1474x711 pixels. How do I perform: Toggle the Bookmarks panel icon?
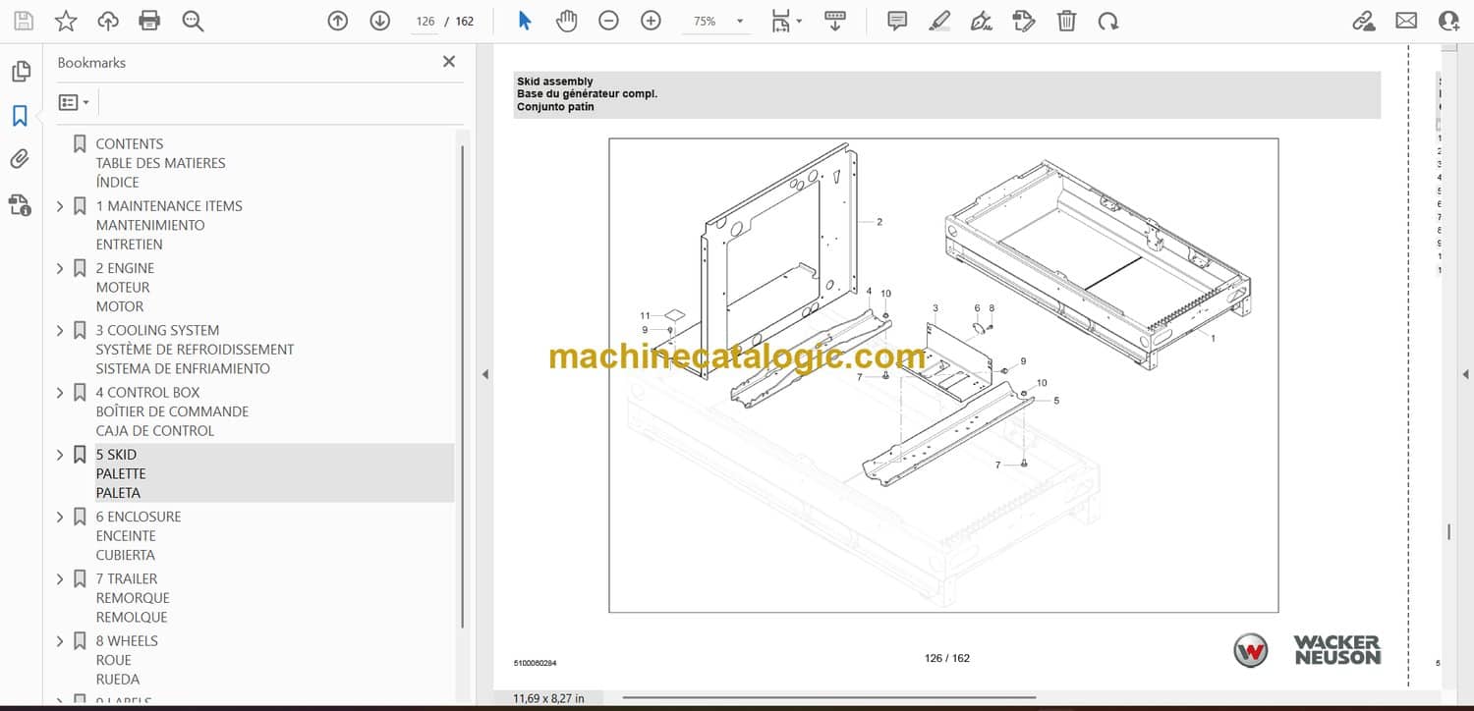[20, 116]
